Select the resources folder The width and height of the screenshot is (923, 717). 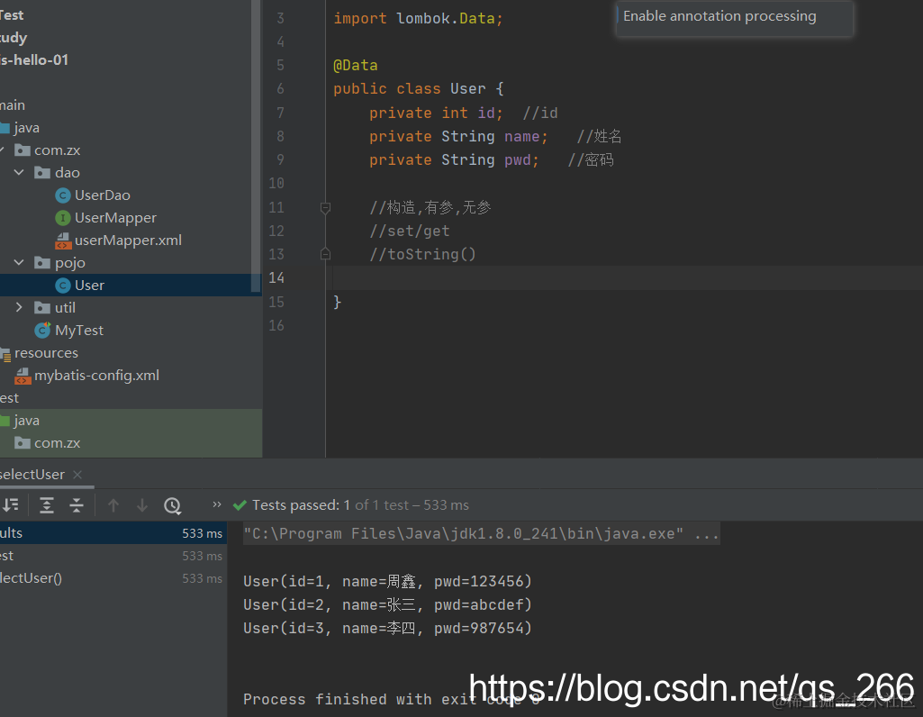46,352
